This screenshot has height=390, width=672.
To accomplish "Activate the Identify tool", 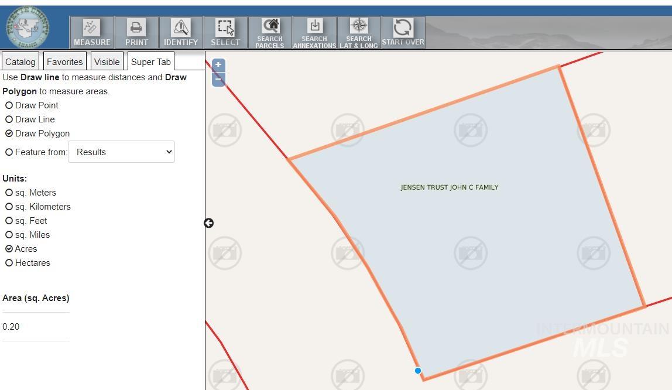I will [x=180, y=32].
